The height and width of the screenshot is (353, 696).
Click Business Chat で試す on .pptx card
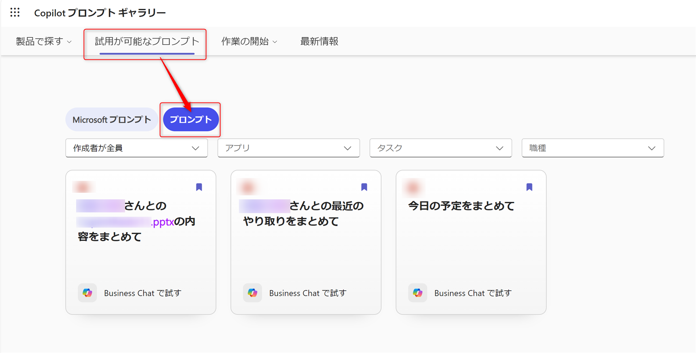143,293
